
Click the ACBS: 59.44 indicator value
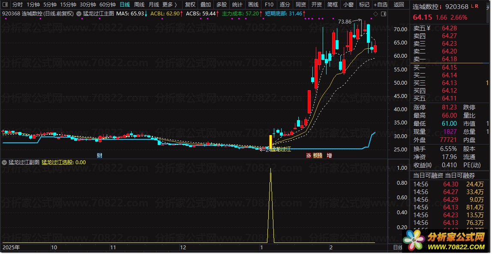click(x=201, y=14)
